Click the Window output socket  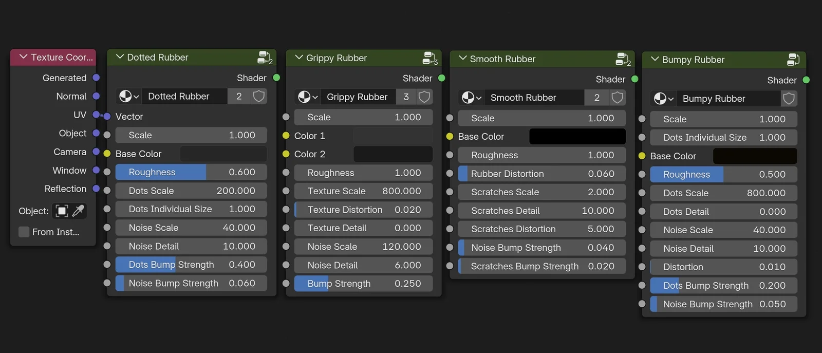point(96,170)
